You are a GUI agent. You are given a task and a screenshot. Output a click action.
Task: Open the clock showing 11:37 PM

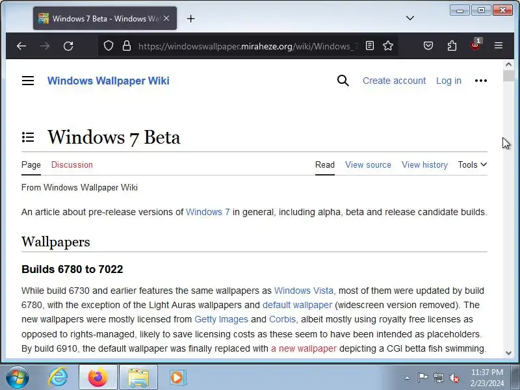(487, 378)
